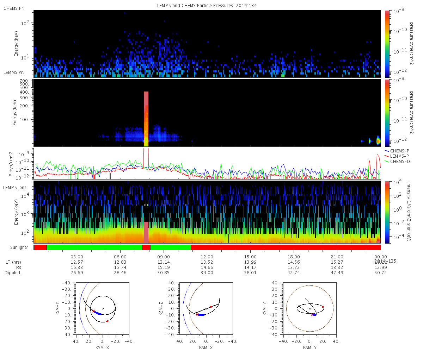Click the KSM-Y versus KSM-Z orbit plot
The width and height of the screenshot is (423, 352).
click(309, 308)
